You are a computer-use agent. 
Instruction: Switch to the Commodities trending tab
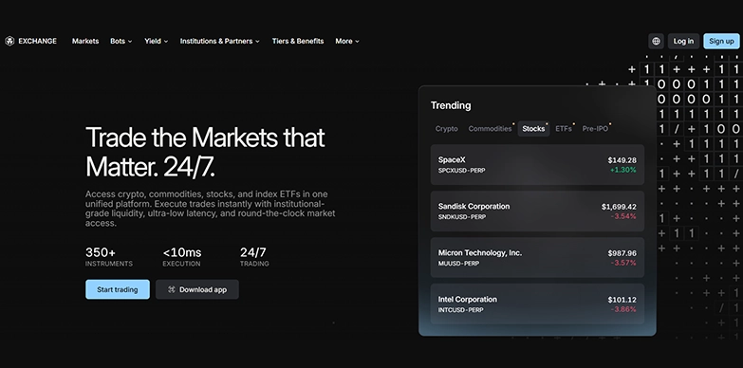pos(490,128)
